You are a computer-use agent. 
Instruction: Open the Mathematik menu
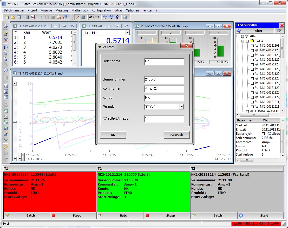point(80,10)
